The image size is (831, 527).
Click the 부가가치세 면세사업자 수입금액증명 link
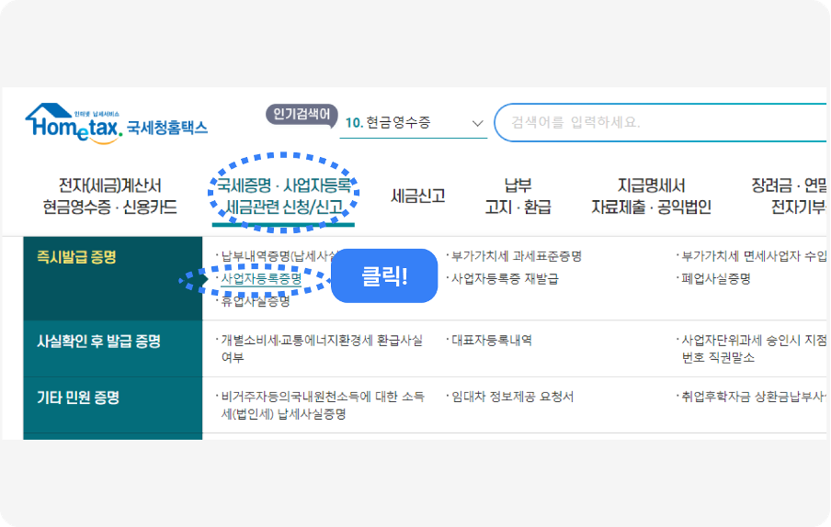pyautogui.click(x=754, y=257)
